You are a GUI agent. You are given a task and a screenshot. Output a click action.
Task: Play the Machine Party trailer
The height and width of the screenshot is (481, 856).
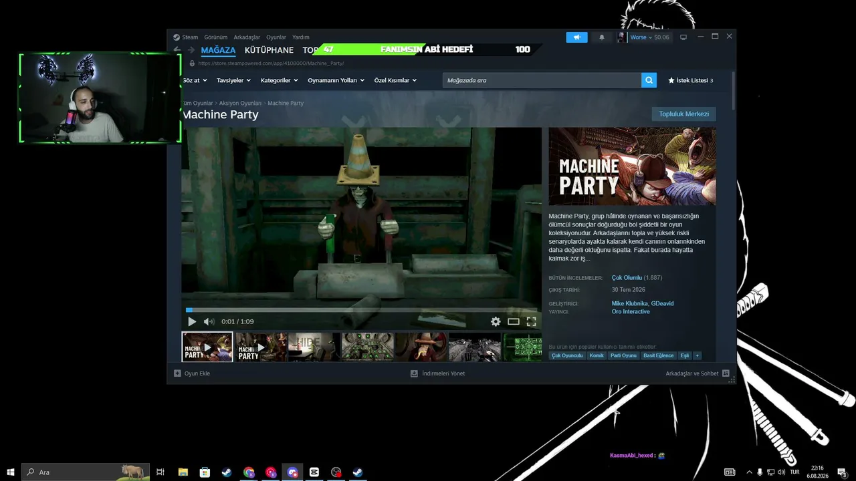(192, 321)
